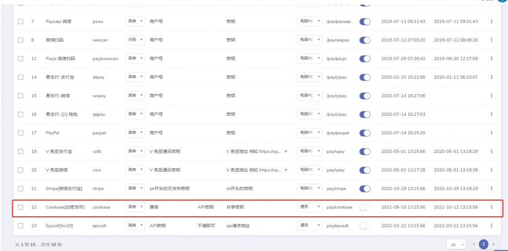Open the three-dot menu for Payjs 微信扫码
This screenshot has width=508, height=251.
click(492, 58)
